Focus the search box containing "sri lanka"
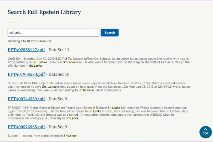 click(53, 33)
